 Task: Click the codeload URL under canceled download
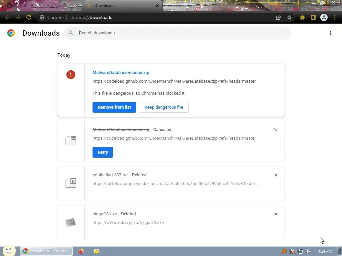pos(174,138)
